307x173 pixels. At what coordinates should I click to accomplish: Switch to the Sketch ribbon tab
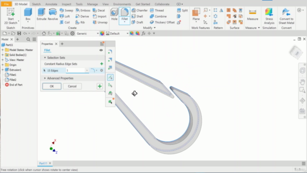[x=36, y=4]
